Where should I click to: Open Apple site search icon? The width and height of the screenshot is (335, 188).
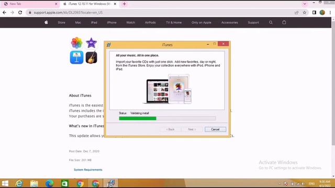point(271,22)
